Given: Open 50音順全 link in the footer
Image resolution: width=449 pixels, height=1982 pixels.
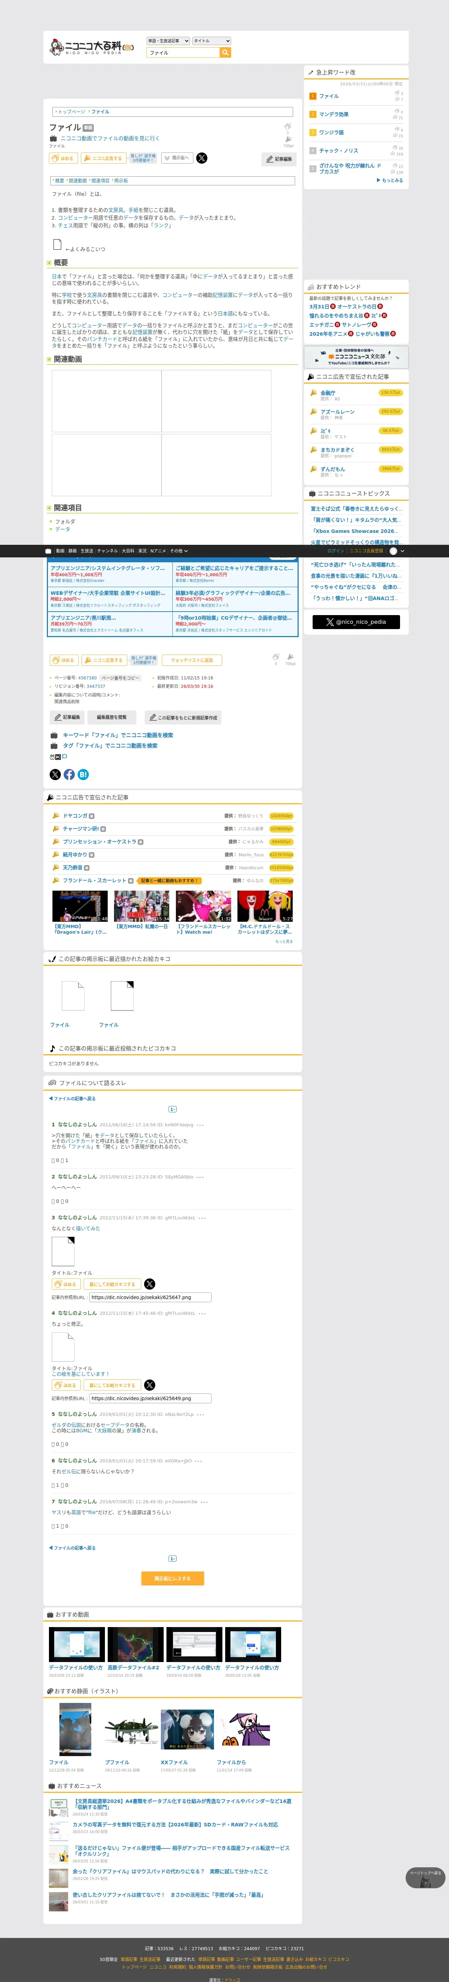Looking at the screenshot, I should pos(109,1960).
